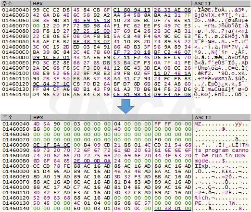Select hex bytes 42 6A D6 4E
The height and width of the screenshot is (212, 251).
51,15
